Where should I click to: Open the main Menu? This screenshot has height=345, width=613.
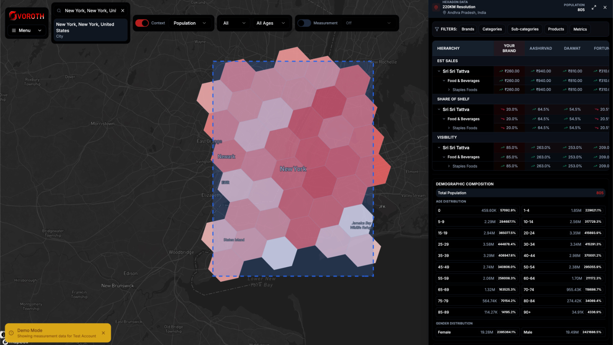26,30
